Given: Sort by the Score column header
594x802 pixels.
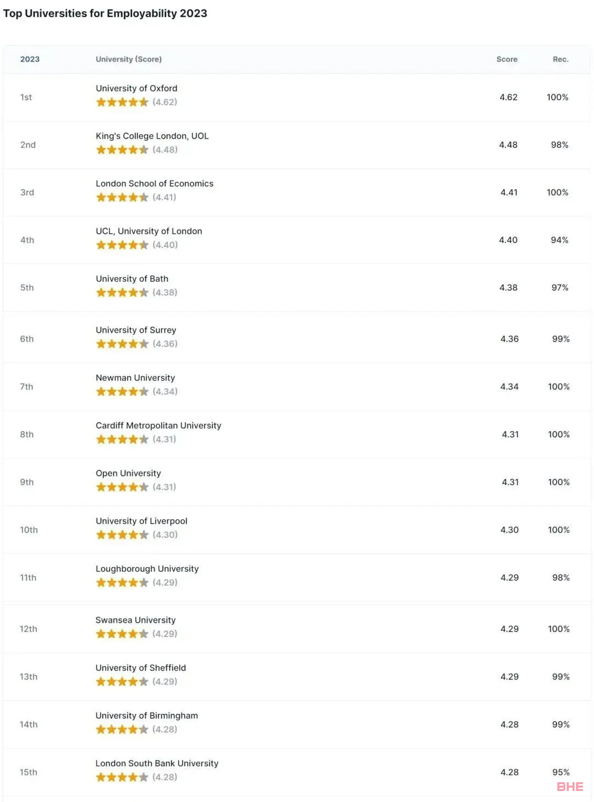Looking at the screenshot, I should pyautogui.click(x=507, y=59).
